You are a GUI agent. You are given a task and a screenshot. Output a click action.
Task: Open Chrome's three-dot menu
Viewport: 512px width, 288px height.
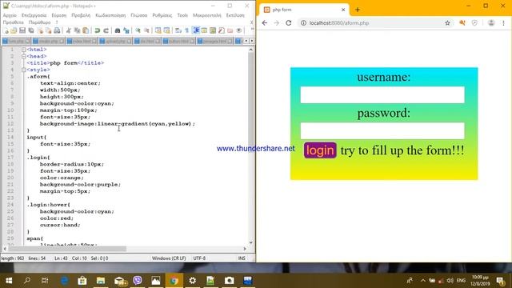[x=503, y=23]
